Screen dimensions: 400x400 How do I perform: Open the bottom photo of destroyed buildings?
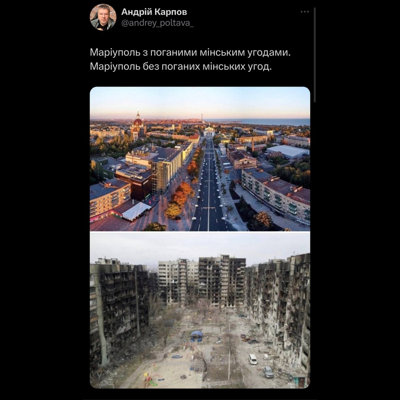click(200, 311)
